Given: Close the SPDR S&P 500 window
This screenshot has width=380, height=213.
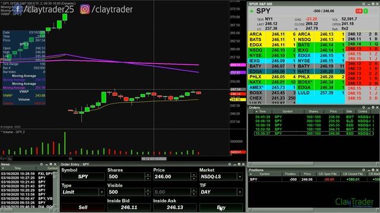Looking at the screenshot, I should coord(378,4).
